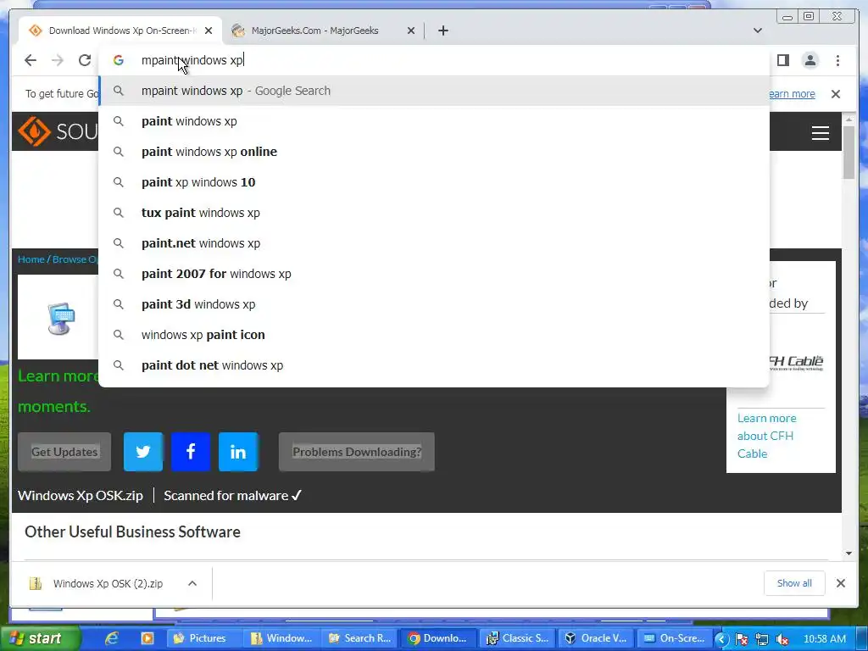868x651 pixels.
Task: Click the Windows Xp OSK project icon
Action: point(60,319)
